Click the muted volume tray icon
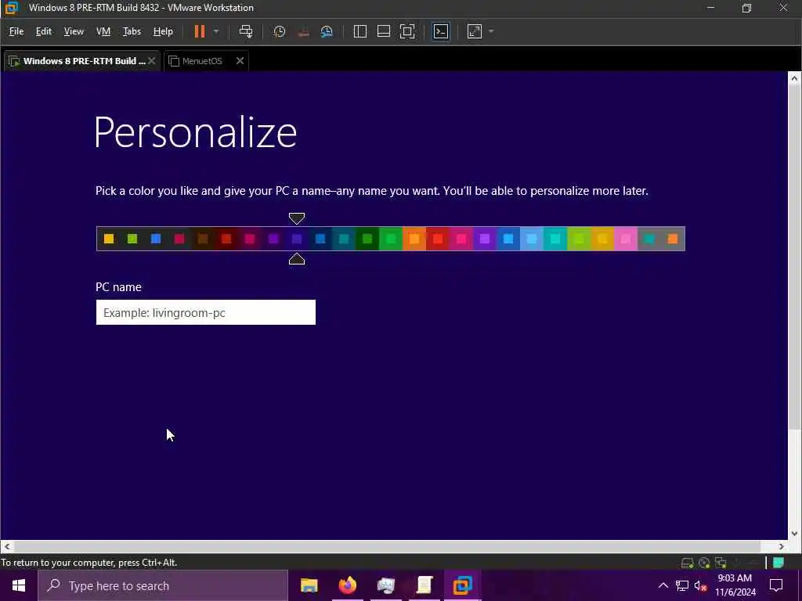Viewport: 802px width, 601px height. 701,585
